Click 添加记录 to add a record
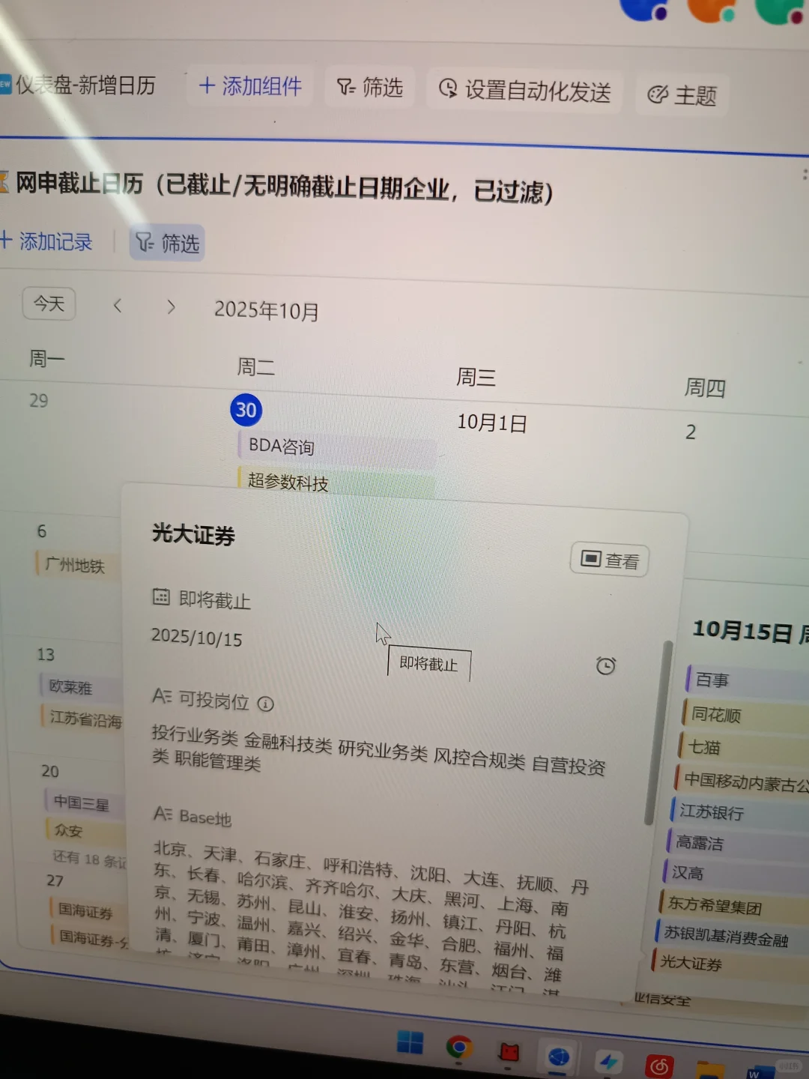The height and width of the screenshot is (1079, 809). [46, 241]
